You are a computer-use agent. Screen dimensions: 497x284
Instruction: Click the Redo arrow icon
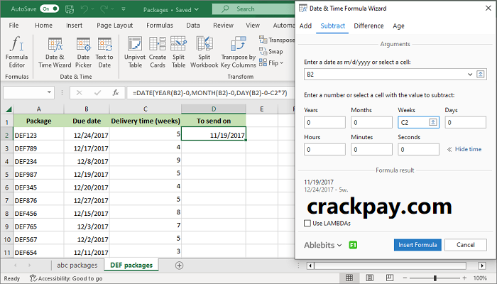coord(104,9)
